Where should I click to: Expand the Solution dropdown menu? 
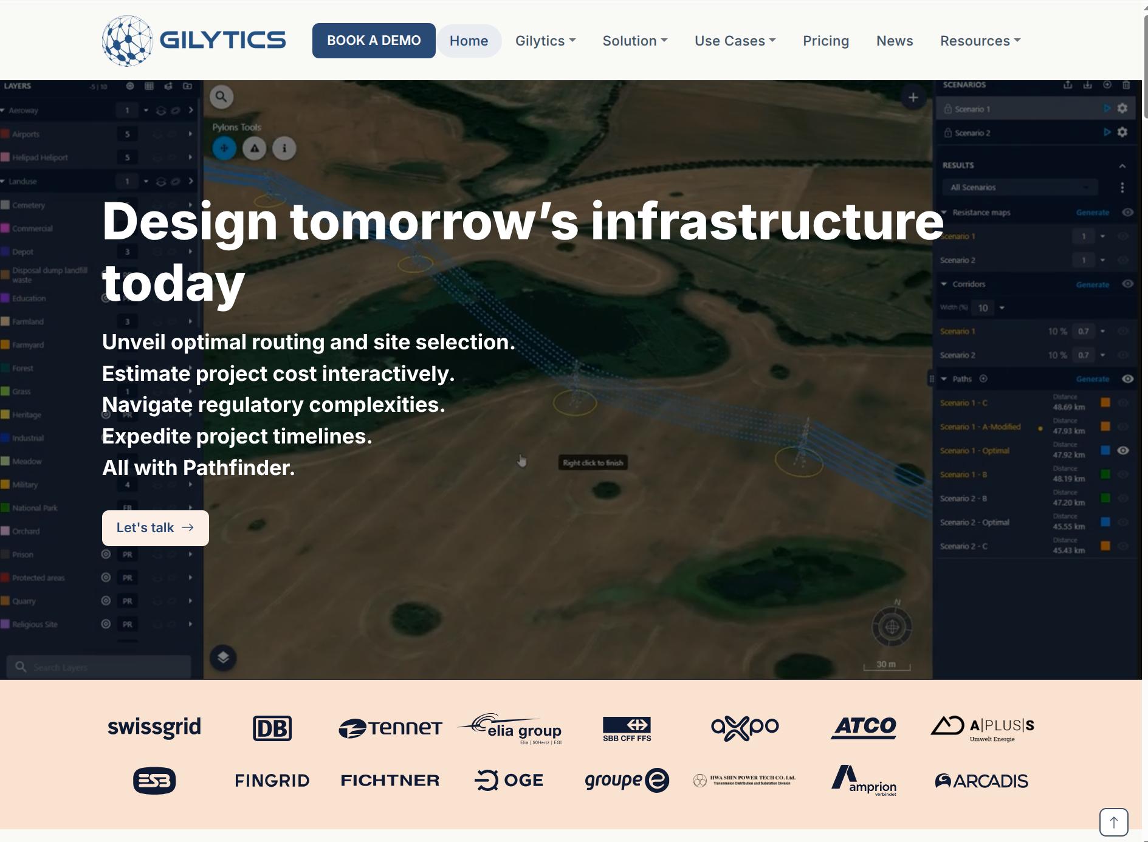tap(634, 41)
